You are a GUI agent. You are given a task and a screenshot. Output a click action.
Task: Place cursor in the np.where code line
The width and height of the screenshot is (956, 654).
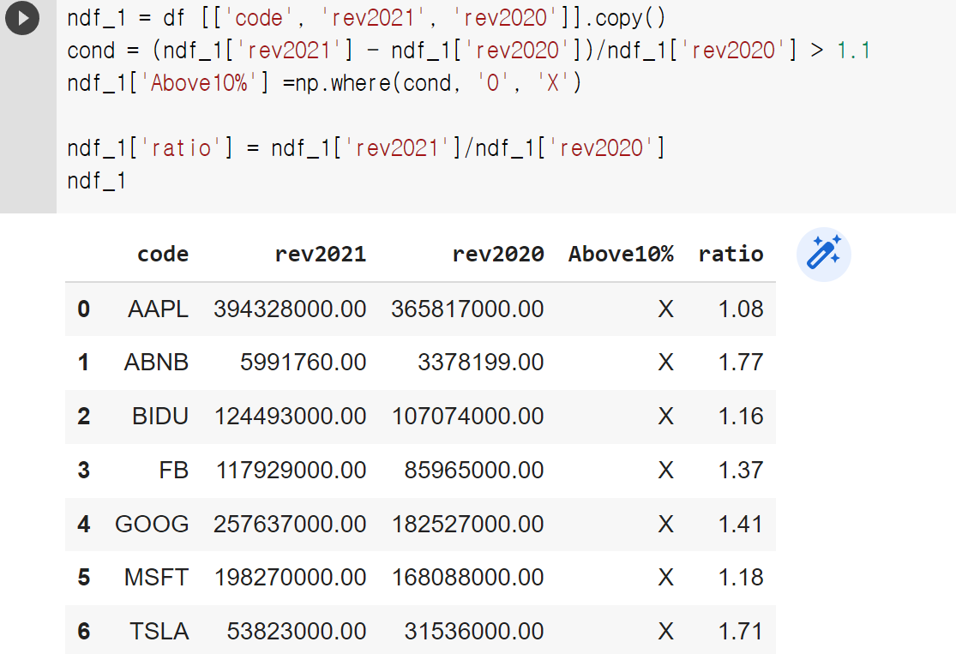pyautogui.click(x=324, y=83)
